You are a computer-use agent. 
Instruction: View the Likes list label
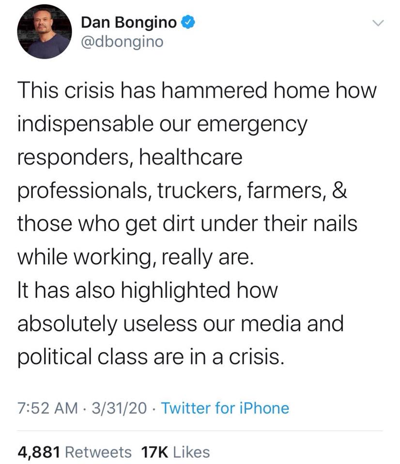click(191, 452)
